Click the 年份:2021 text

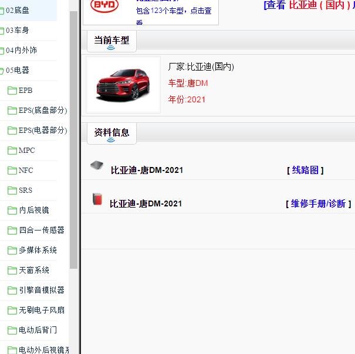pyautogui.click(x=187, y=99)
